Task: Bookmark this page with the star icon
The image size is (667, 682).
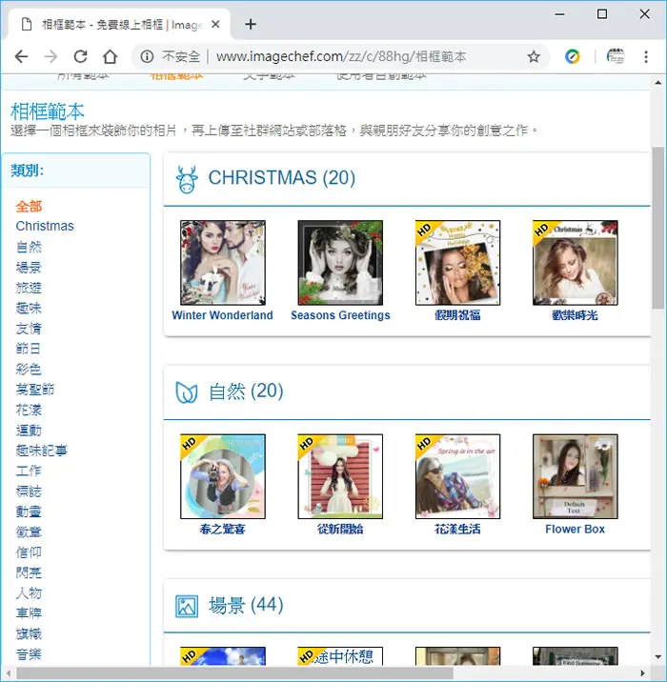Action: [534, 56]
